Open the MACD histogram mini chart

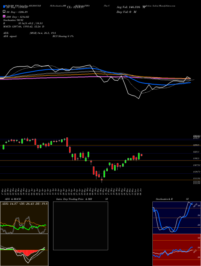click(24, 250)
